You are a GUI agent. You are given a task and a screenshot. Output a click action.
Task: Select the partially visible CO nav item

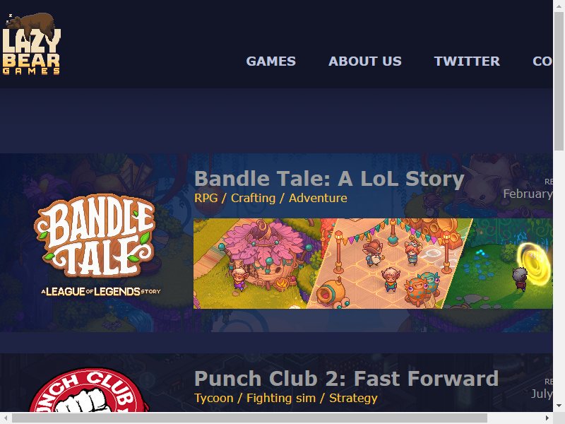coord(542,61)
